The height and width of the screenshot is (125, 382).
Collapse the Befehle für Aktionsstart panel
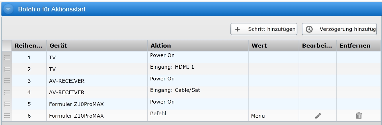8,9
